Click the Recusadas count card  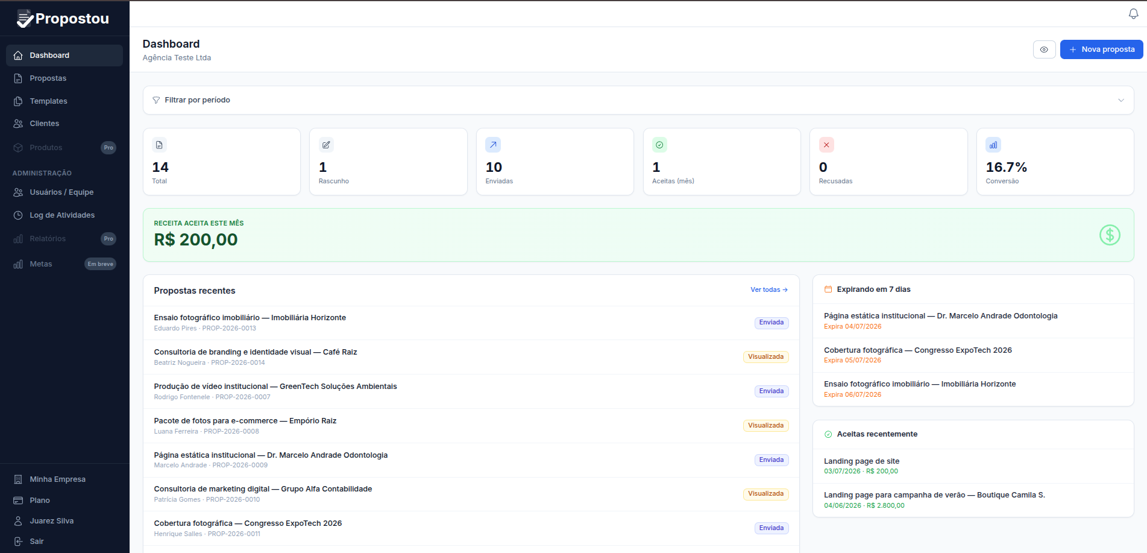point(888,162)
